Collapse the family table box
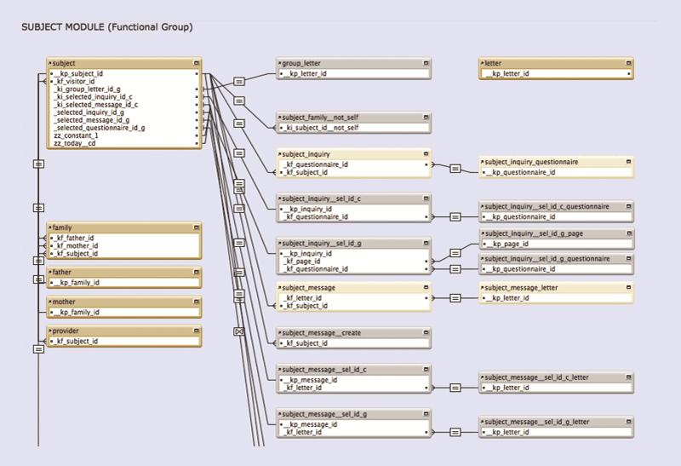This screenshot has width=681, height=466. tap(197, 227)
